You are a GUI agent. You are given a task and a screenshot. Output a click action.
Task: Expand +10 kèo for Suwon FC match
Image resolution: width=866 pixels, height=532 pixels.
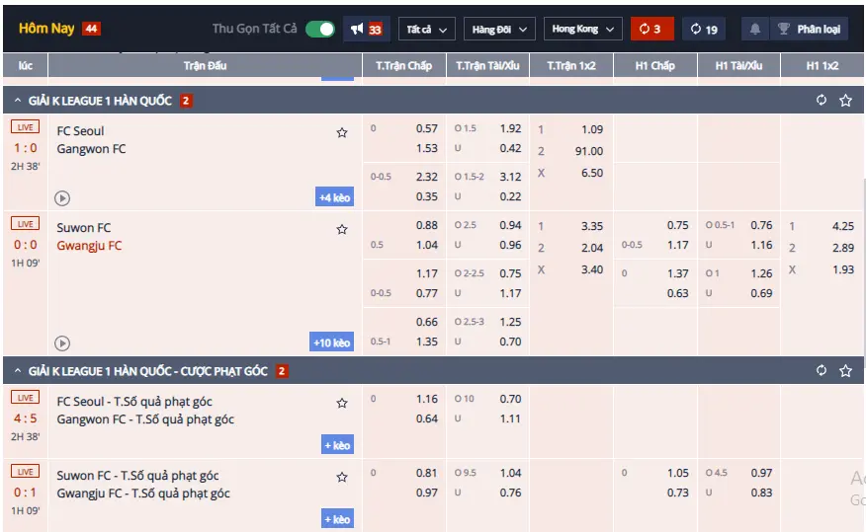click(331, 342)
